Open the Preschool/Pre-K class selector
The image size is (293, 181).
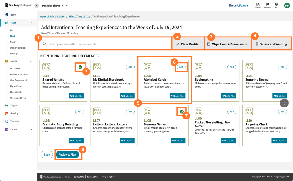point(54,5)
